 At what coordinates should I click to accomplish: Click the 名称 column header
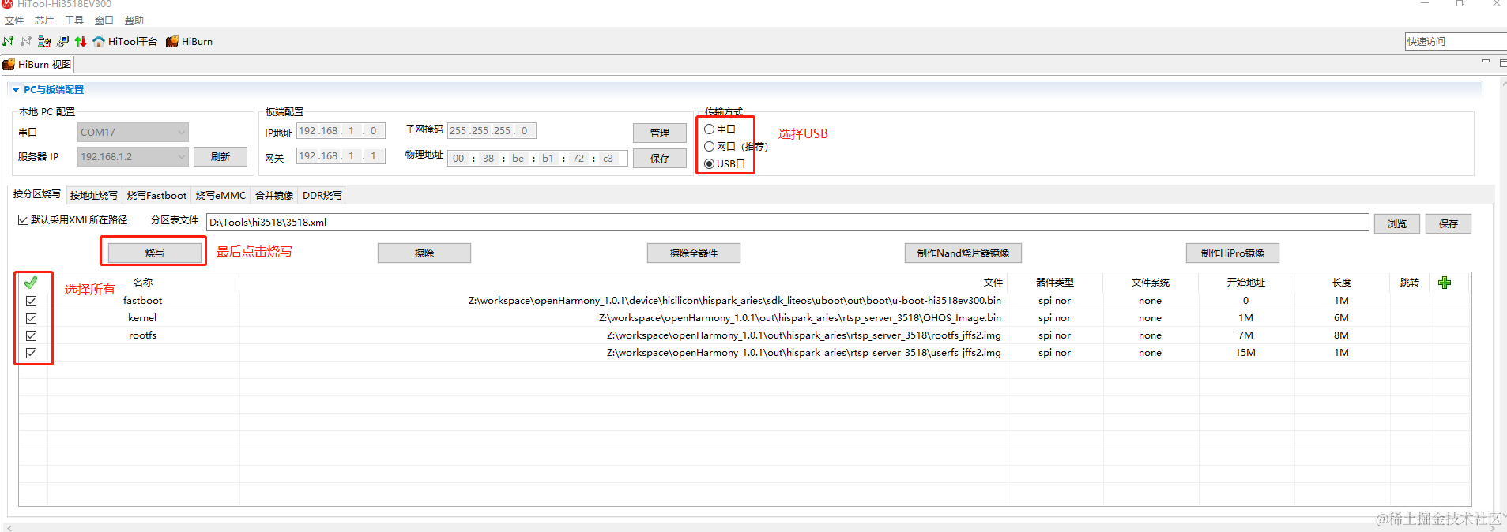coord(143,283)
